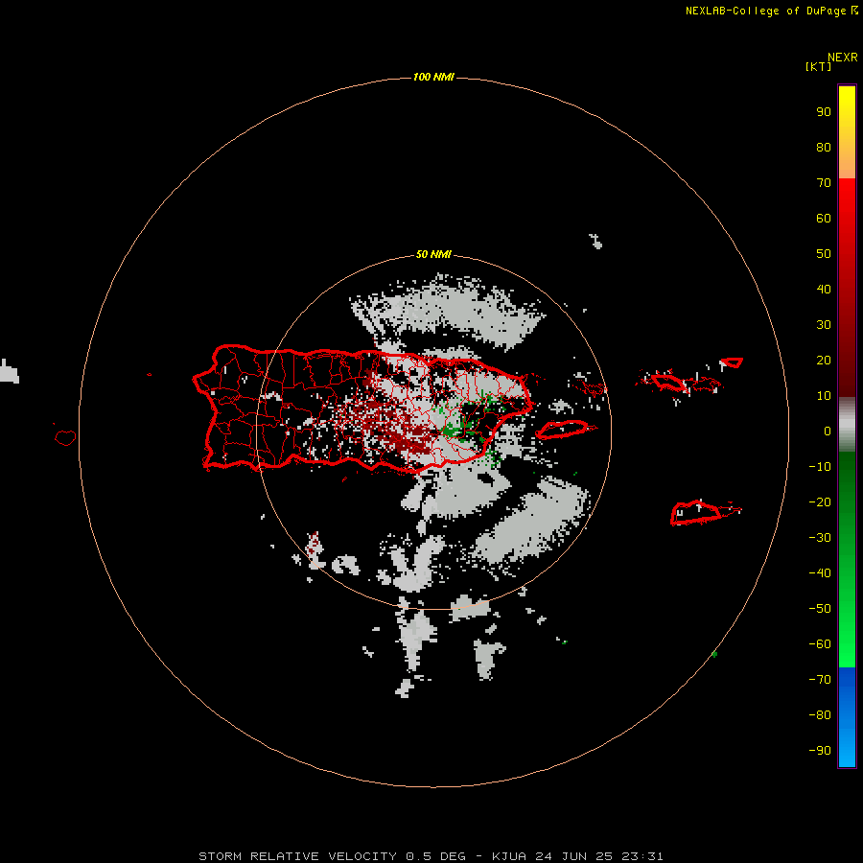863x863 pixels.
Task: Select the 10 knot label on the scale
Action: pos(824,396)
